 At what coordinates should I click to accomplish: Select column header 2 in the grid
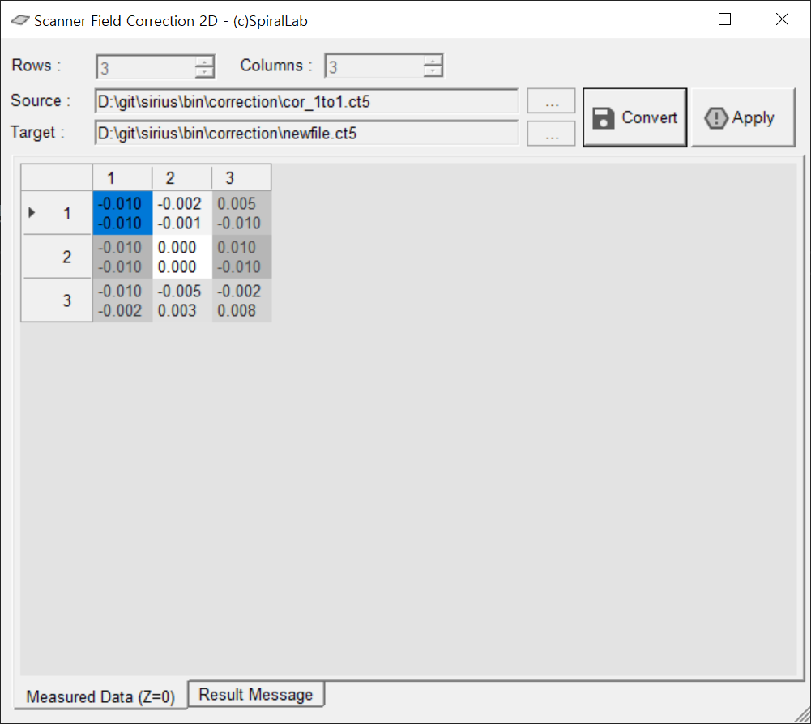coord(181,178)
